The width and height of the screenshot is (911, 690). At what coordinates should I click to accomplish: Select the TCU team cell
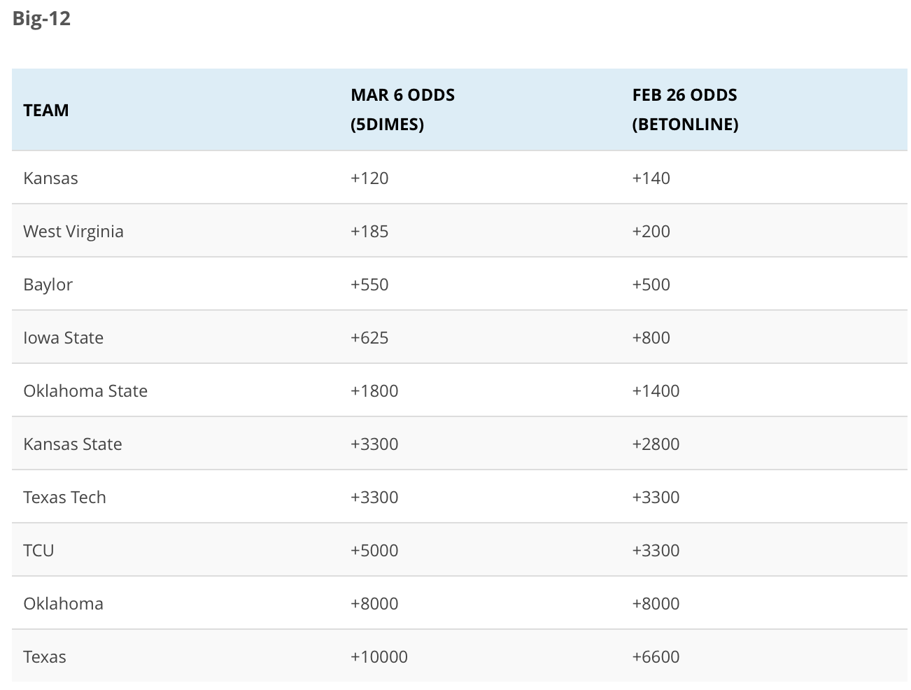(38, 551)
